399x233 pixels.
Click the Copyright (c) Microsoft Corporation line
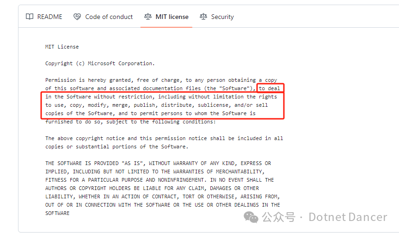coord(100,63)
